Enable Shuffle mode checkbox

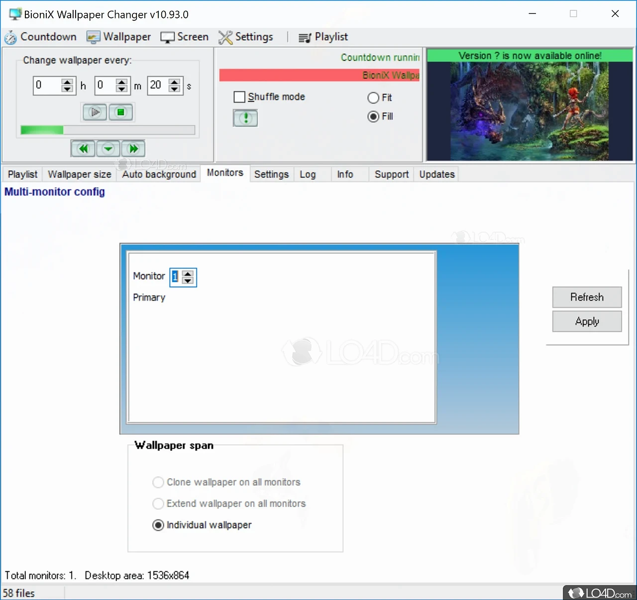pyautogui.click(x=239, y=97)
